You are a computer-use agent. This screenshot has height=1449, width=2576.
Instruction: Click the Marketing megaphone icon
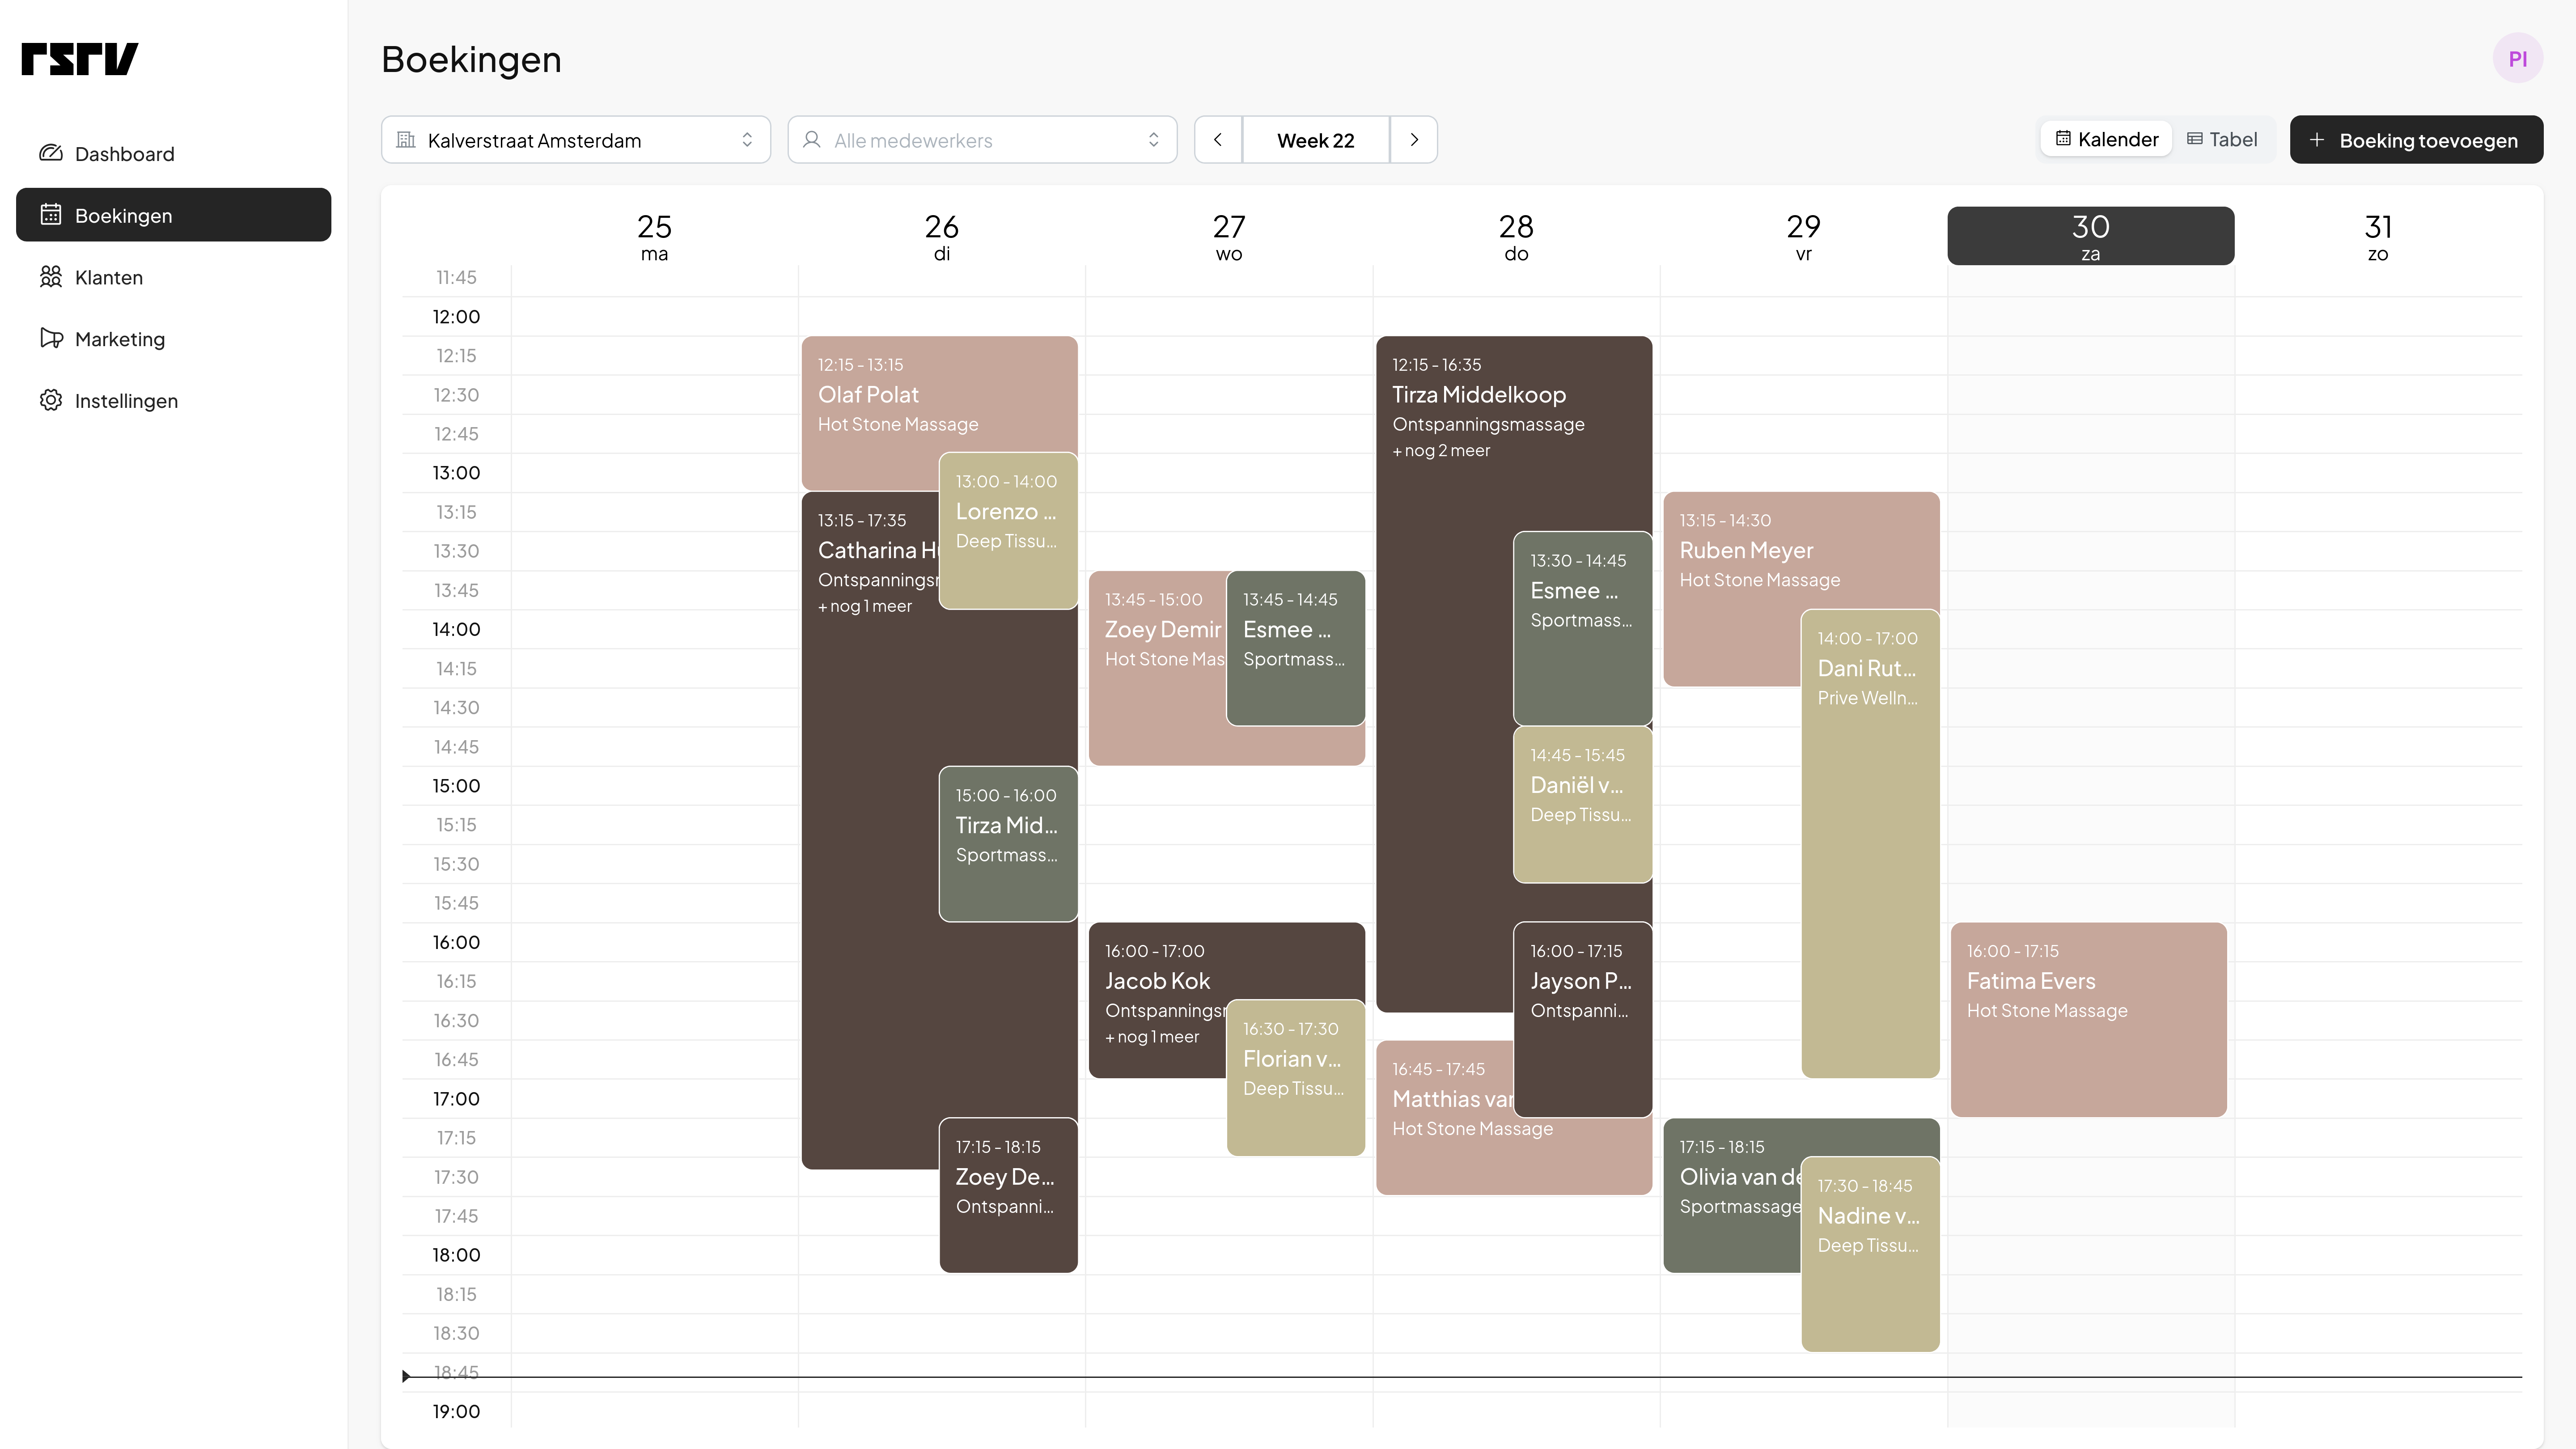point(51,338)
